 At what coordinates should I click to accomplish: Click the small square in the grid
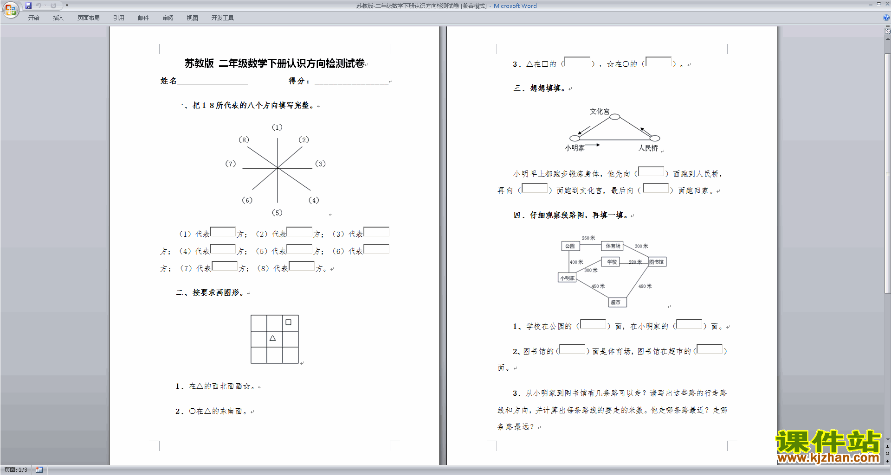pos(288,322)
